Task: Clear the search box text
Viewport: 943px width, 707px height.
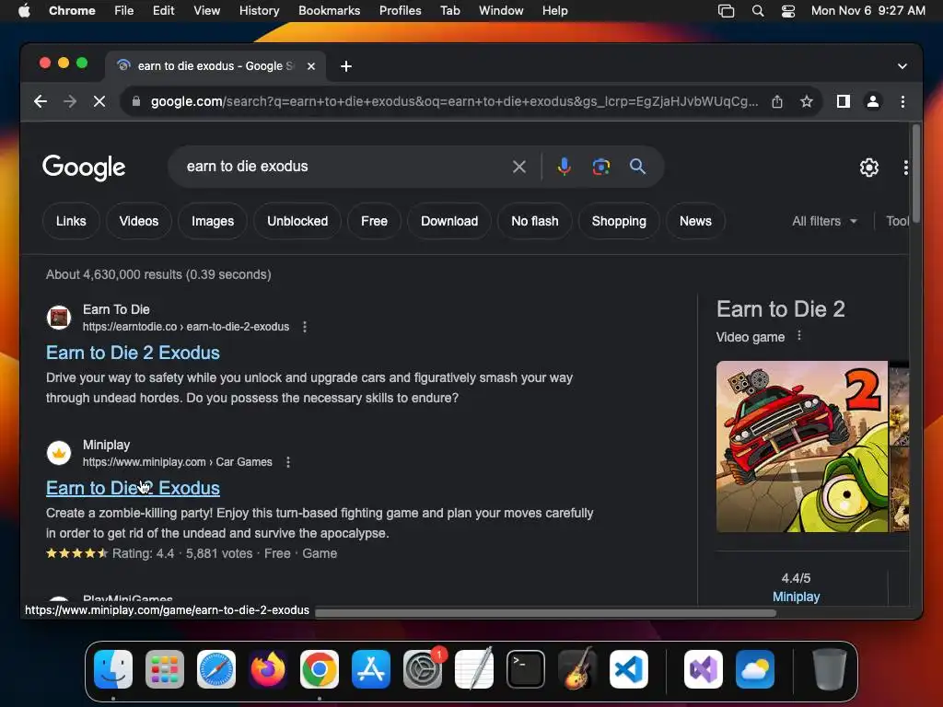Action: click(519, 167)
